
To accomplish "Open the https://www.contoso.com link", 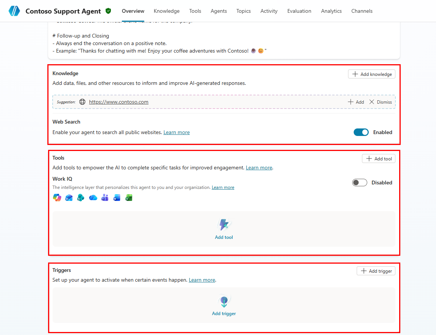I will pyautogui.click(x=119, y=102).
